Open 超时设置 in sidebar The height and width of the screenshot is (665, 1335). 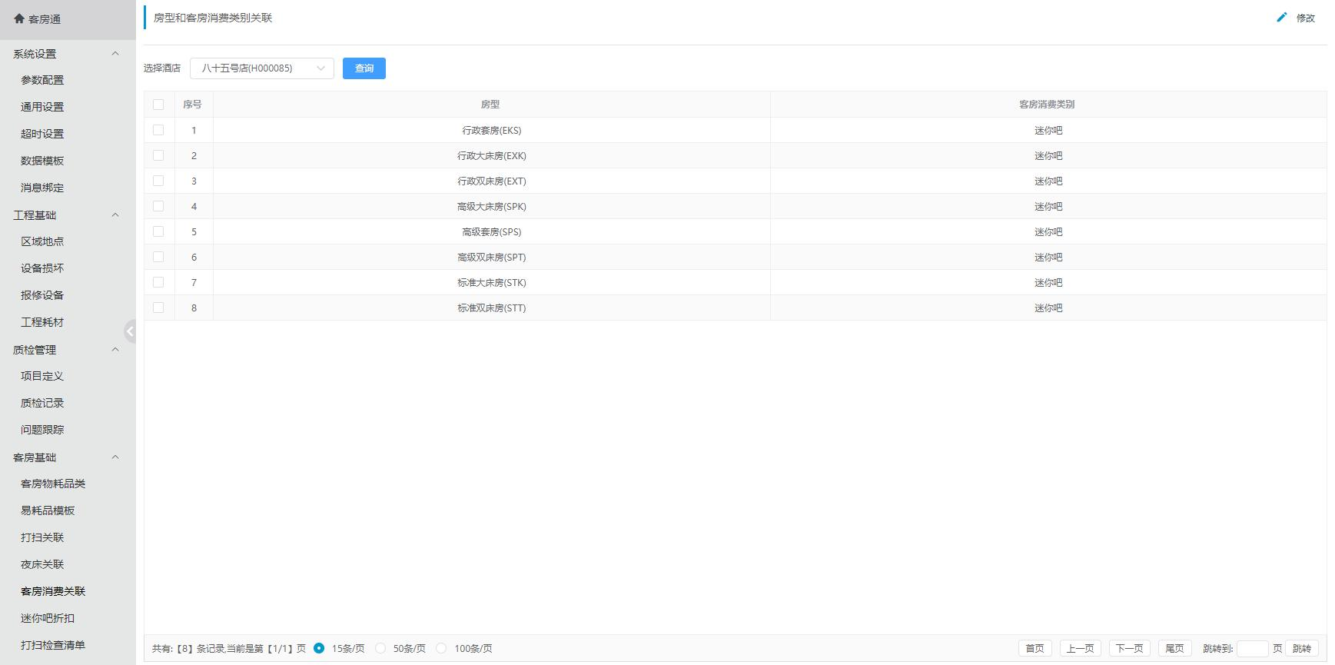(42, 134)
